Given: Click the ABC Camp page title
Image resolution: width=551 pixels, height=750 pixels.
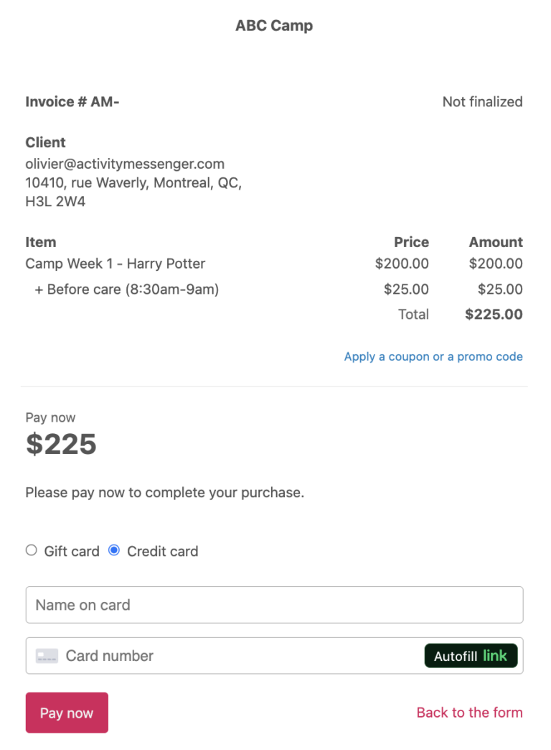Looking at the screenshot, I should coord(274,25).
